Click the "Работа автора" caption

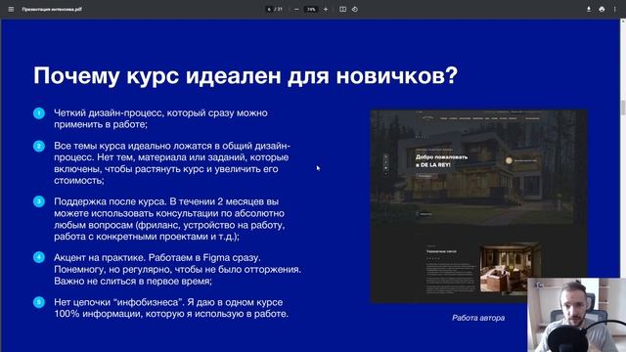click(x=478, y=318)
